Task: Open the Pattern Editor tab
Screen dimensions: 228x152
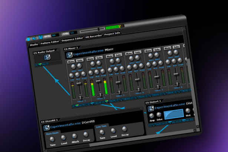Action: (x=50, y=43)
